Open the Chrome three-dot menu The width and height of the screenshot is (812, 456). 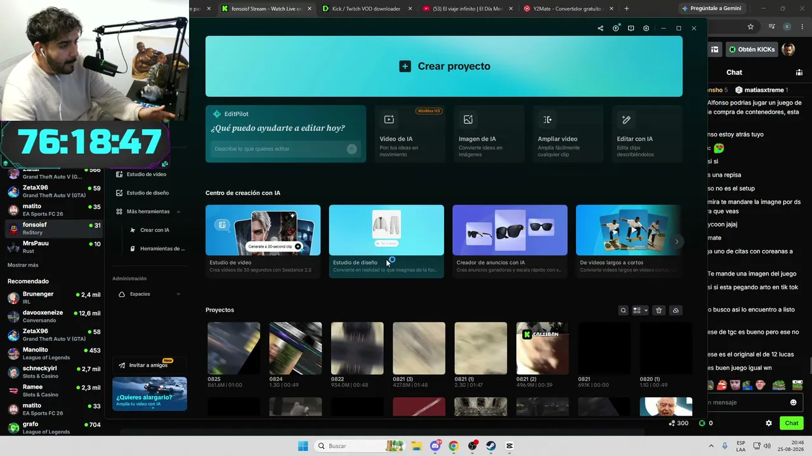[801, 27]
